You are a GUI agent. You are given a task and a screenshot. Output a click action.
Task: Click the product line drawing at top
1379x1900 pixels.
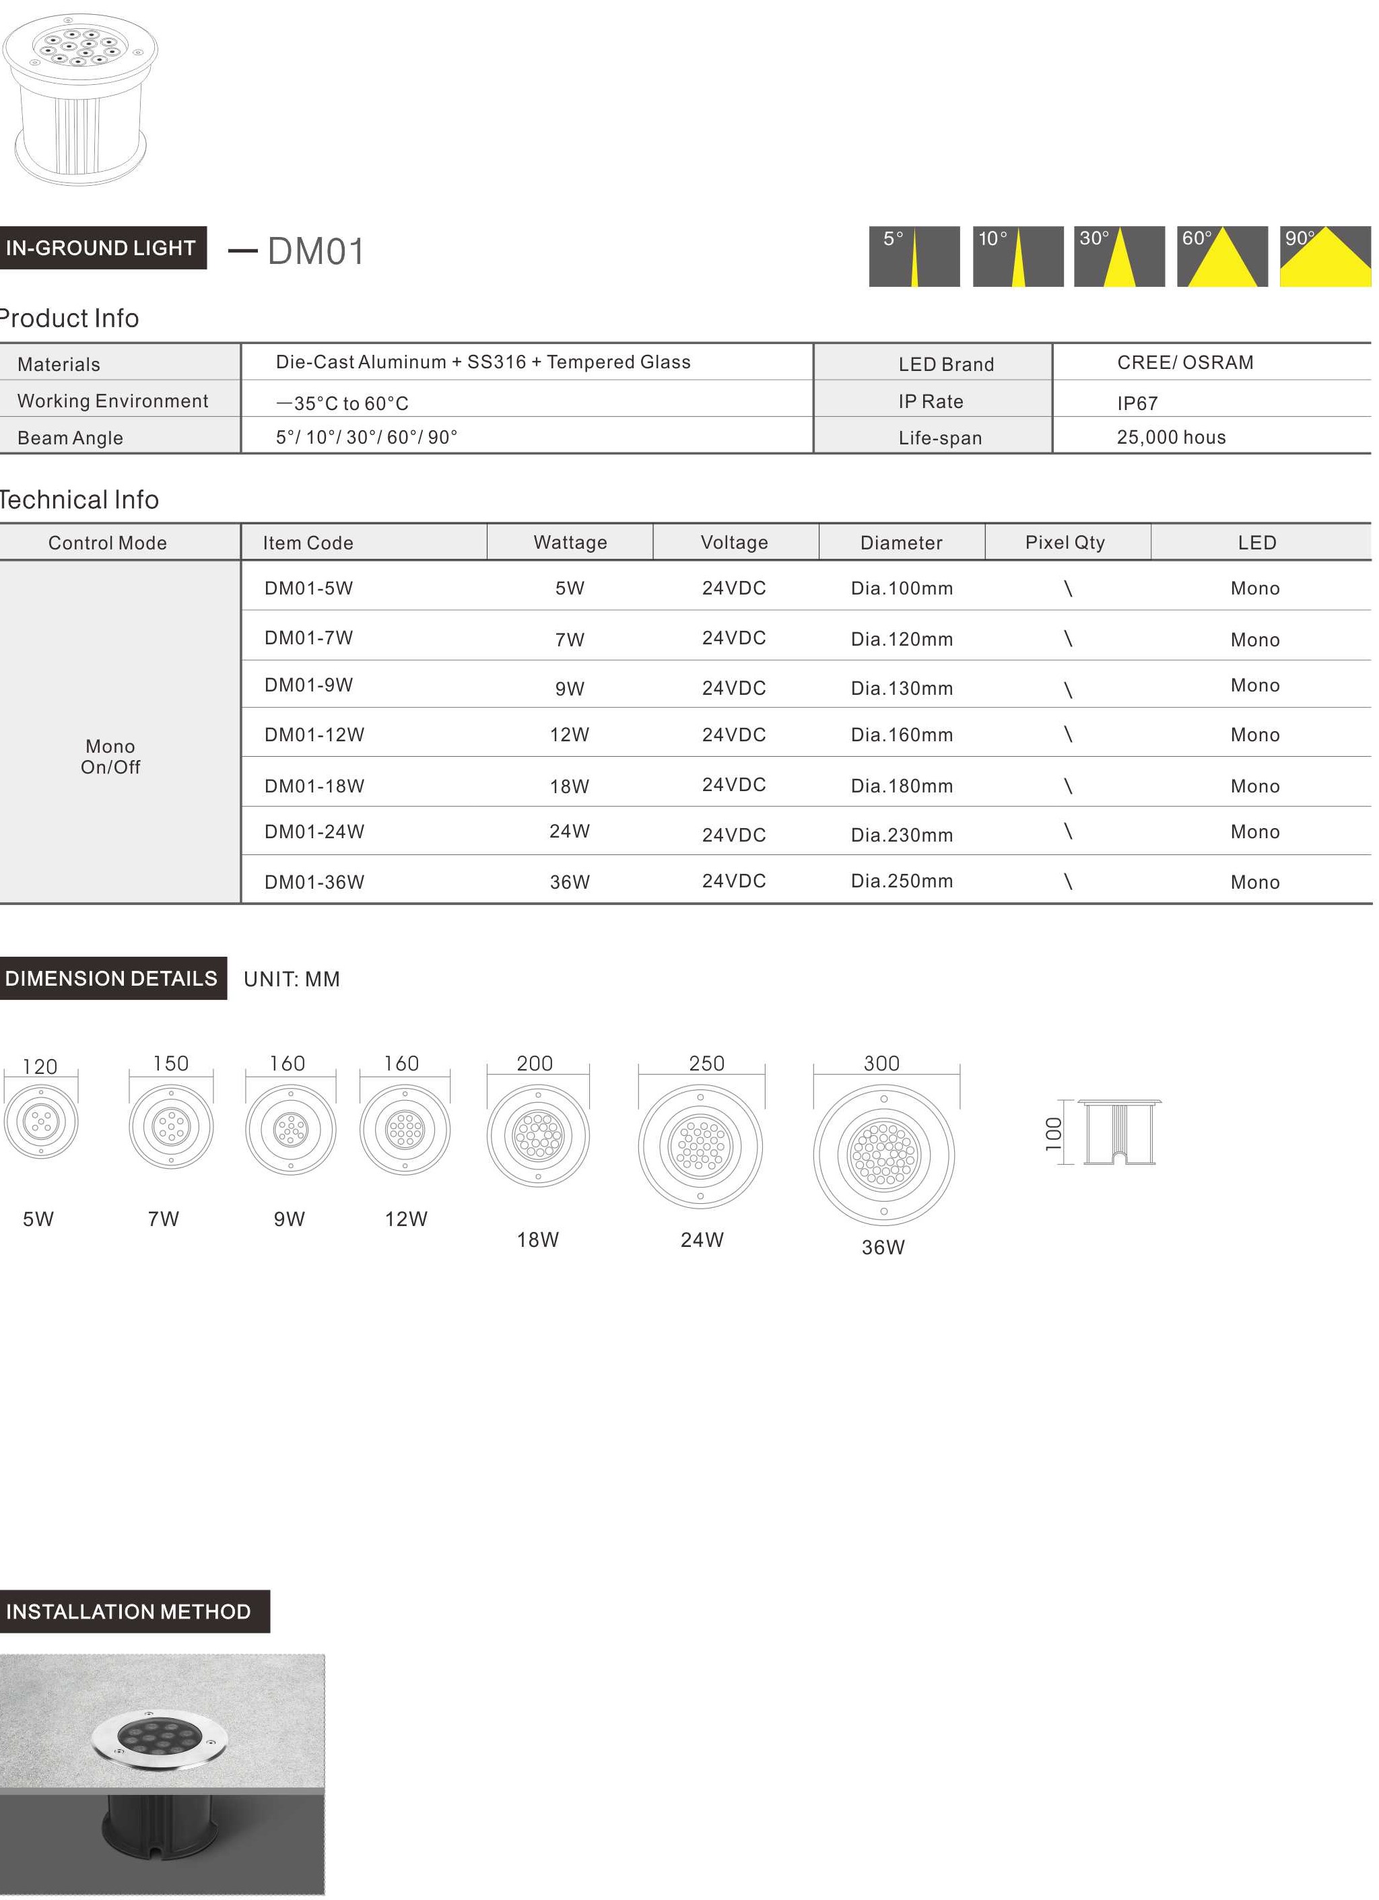point(80,99)
